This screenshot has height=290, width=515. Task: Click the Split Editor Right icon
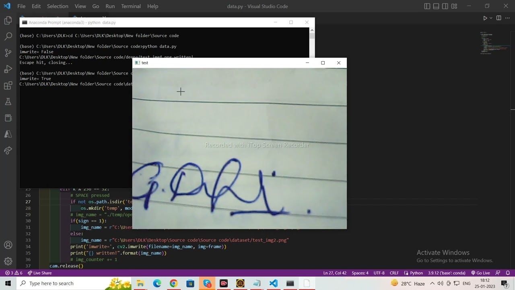click(x=499, y=18)
